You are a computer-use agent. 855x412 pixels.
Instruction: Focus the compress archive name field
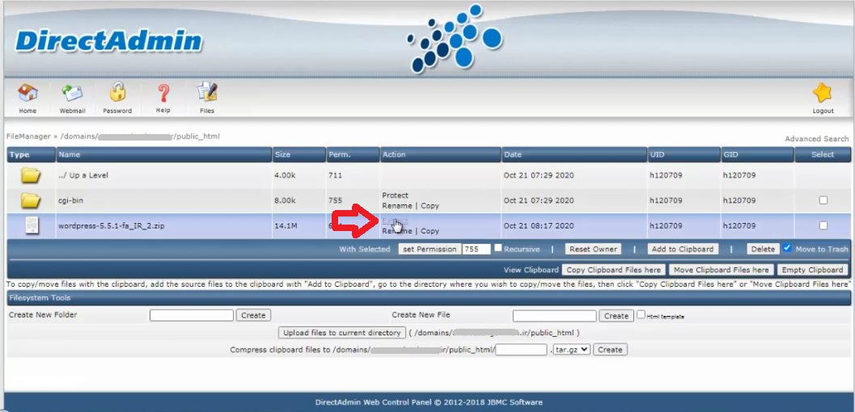(x=521, y=350)
